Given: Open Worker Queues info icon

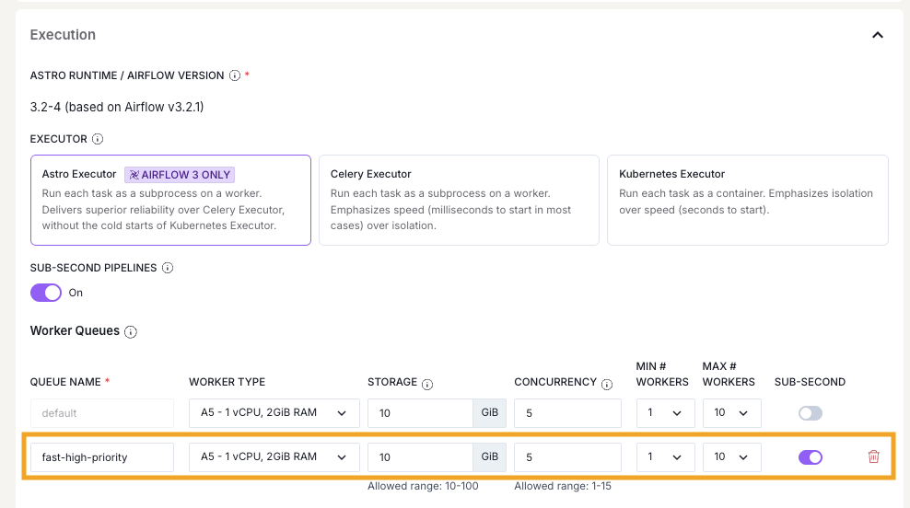Looking at the screenshot, I should 131,331.
